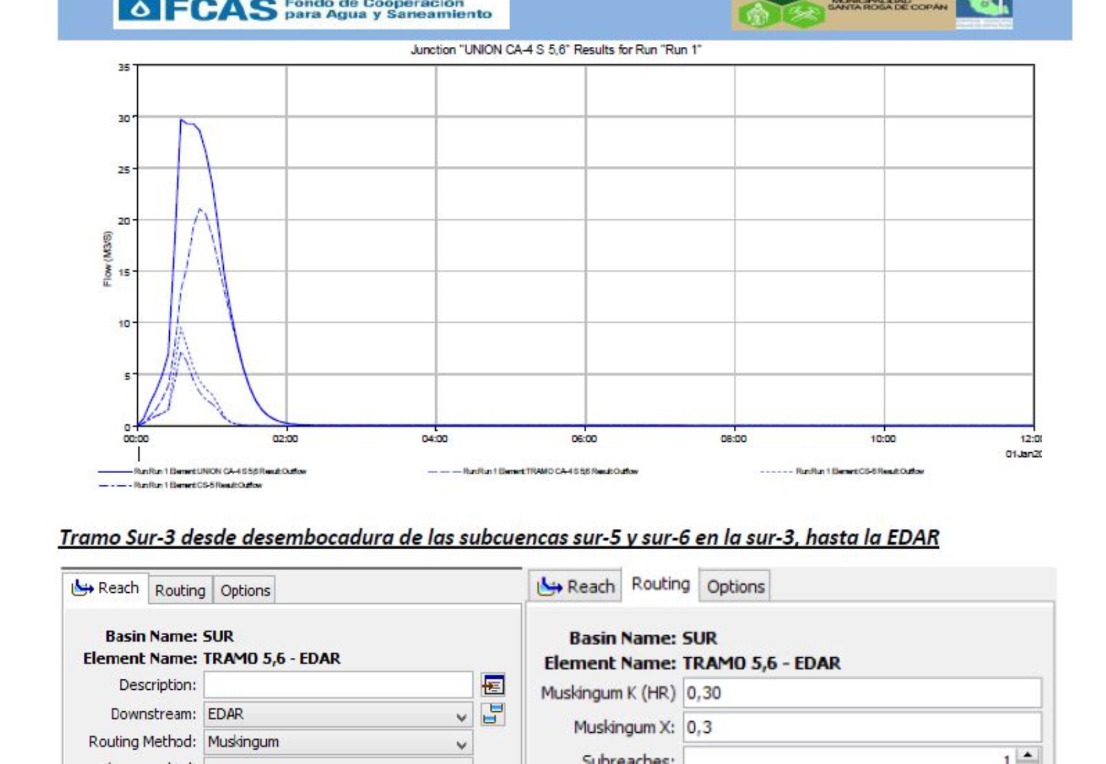1106x764 pixels.
Task: Click the reach icon on right Reach tab
Action: point(550,587)
